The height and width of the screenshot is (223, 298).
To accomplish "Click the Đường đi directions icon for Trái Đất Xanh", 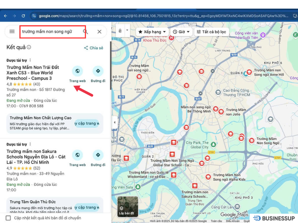I will point(98,71).
